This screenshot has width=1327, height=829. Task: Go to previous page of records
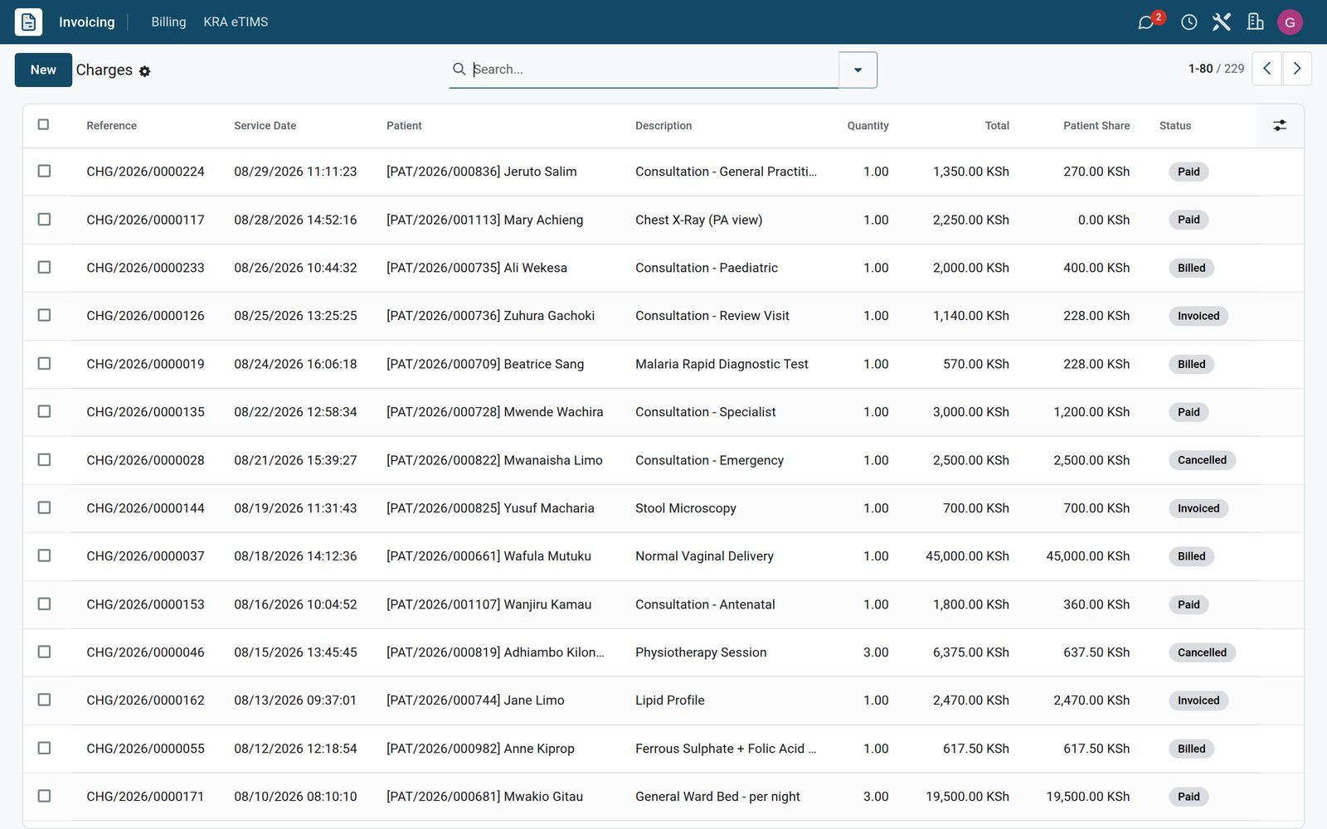pyautogui.click(x=1266, y=69)
